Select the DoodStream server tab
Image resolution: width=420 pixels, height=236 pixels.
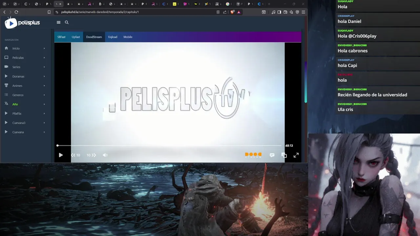(x=94, y=37)
